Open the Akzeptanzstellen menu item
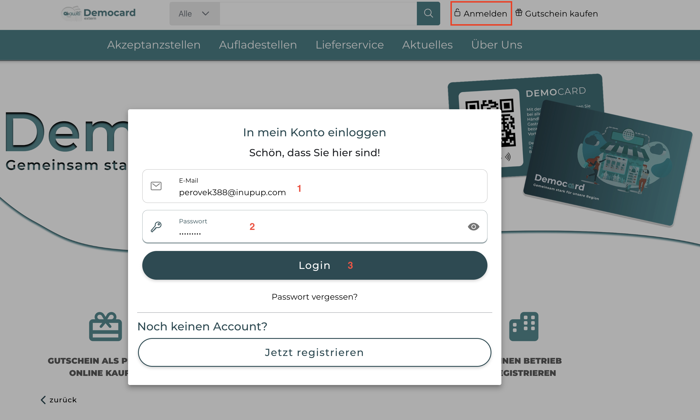 (154, 45)
